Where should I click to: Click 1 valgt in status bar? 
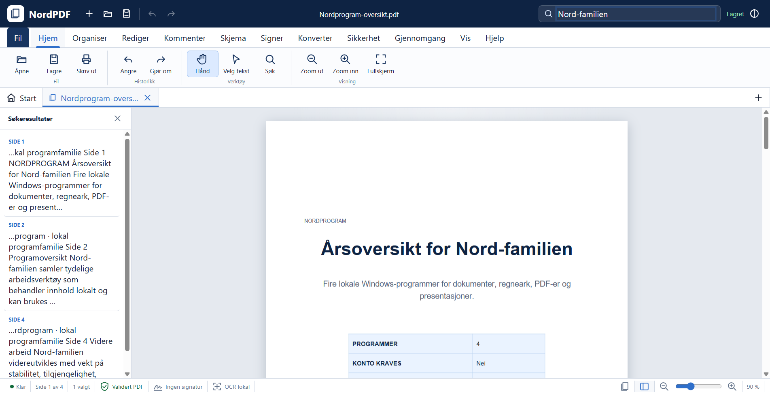[81, 387]
